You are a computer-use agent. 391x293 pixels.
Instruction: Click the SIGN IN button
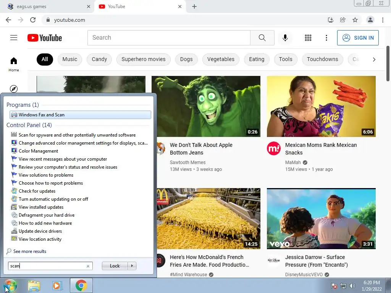pyautogui.click(x=358, y=38)
